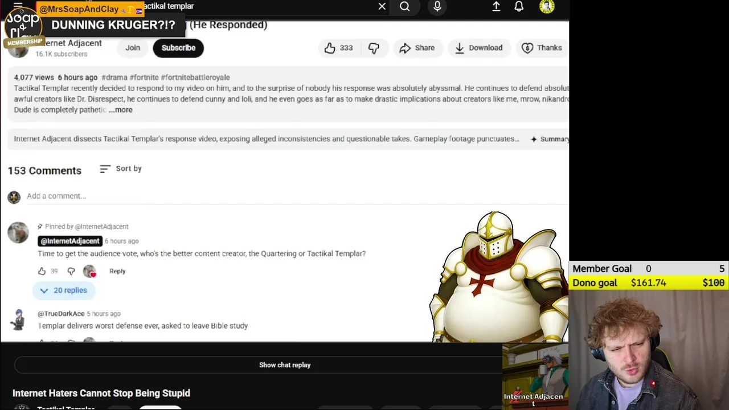Expand the 20 replies thread
Image resolution: width=729 pixels, height=410 pixels.
(63, 290)
